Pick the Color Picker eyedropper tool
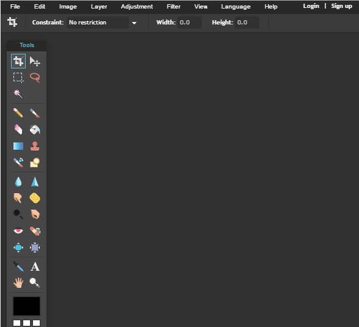 [x=18, y=266]
